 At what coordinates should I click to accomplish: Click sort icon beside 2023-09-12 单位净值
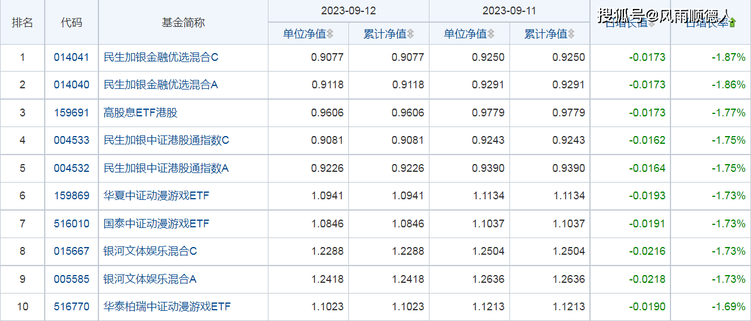(330, 34)
